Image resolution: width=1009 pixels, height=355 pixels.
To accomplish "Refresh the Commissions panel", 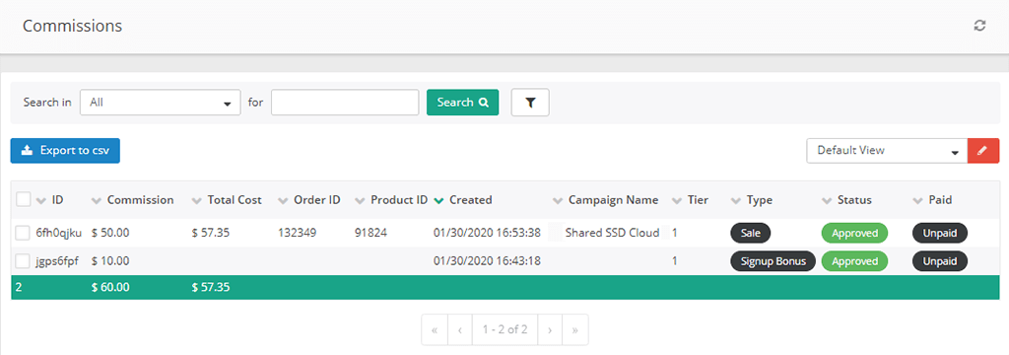I will pos(979,26).
